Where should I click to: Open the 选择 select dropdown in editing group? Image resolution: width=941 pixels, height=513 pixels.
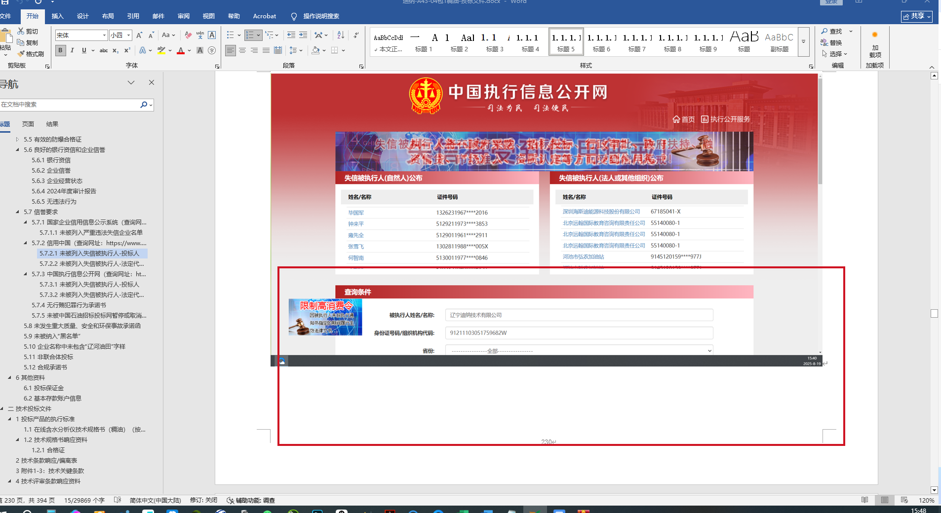click(x=834, y=54)
